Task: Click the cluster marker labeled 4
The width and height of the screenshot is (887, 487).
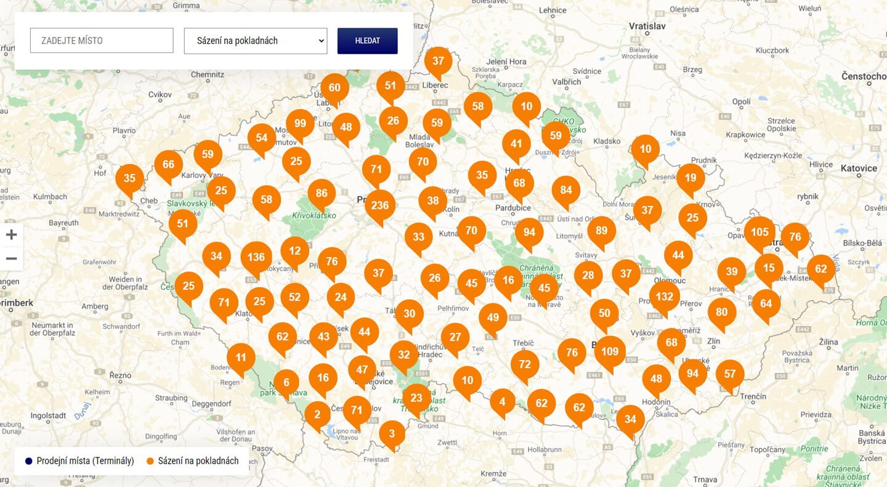Action: [x=503, y=402]
